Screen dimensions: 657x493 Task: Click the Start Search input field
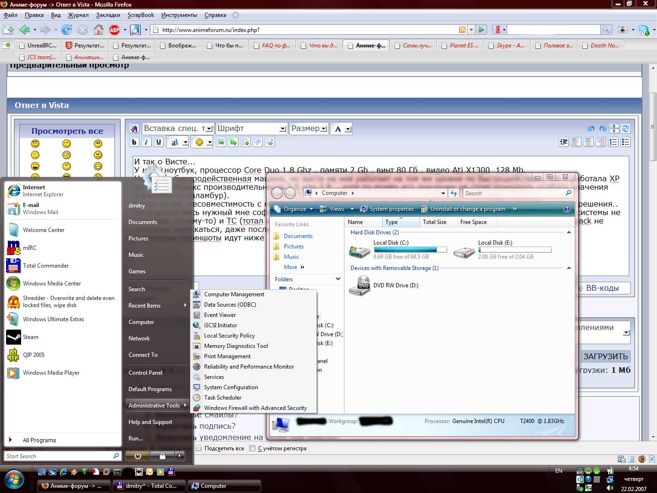[59, 456]
